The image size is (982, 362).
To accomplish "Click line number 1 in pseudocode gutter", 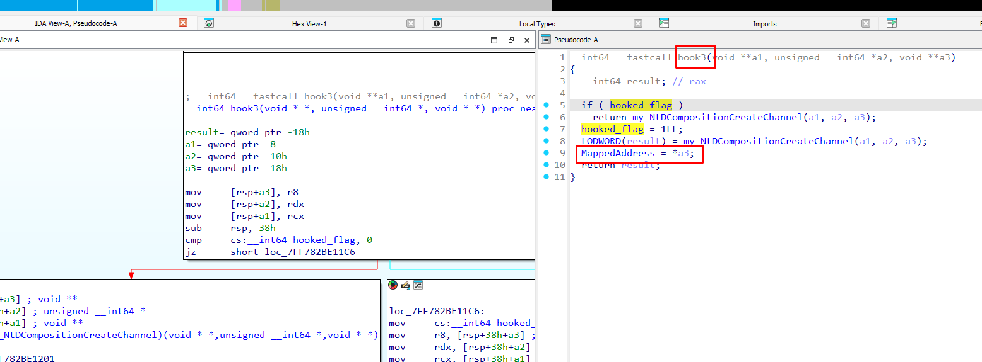I will tap(562, 57).
